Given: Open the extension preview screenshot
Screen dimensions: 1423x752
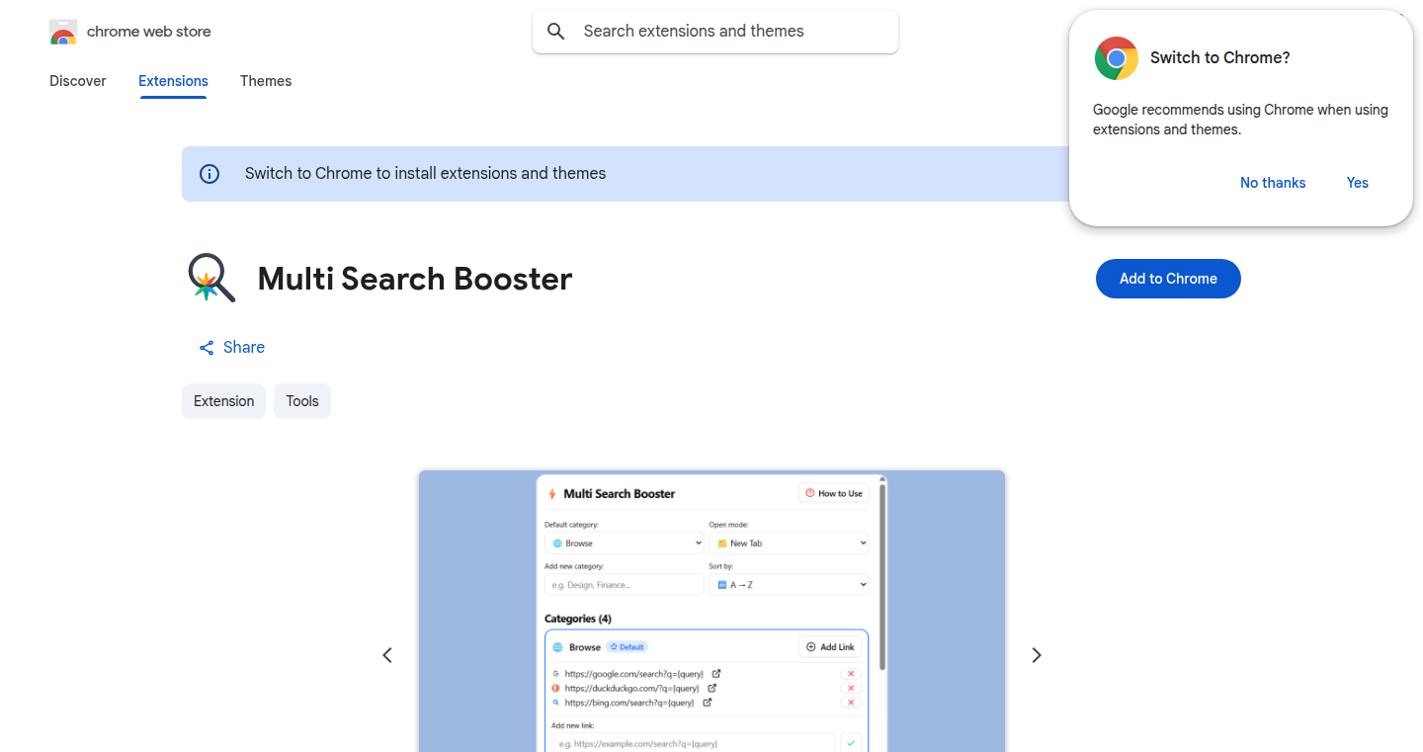Looking at the screenshot, I should tap(711, 611).
